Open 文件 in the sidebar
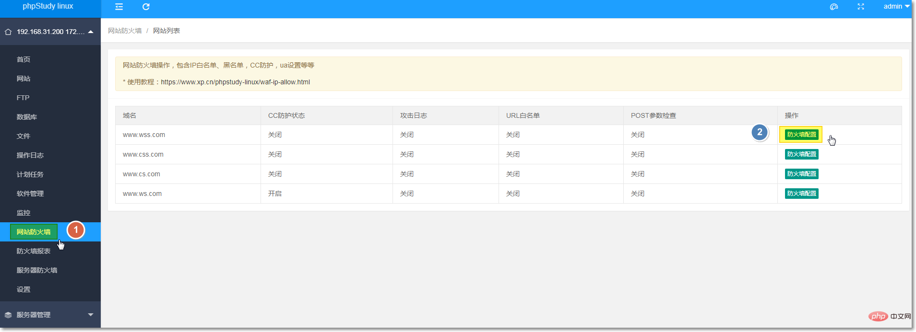Screen dimensions: 916x332 click(x=24, y=136)
